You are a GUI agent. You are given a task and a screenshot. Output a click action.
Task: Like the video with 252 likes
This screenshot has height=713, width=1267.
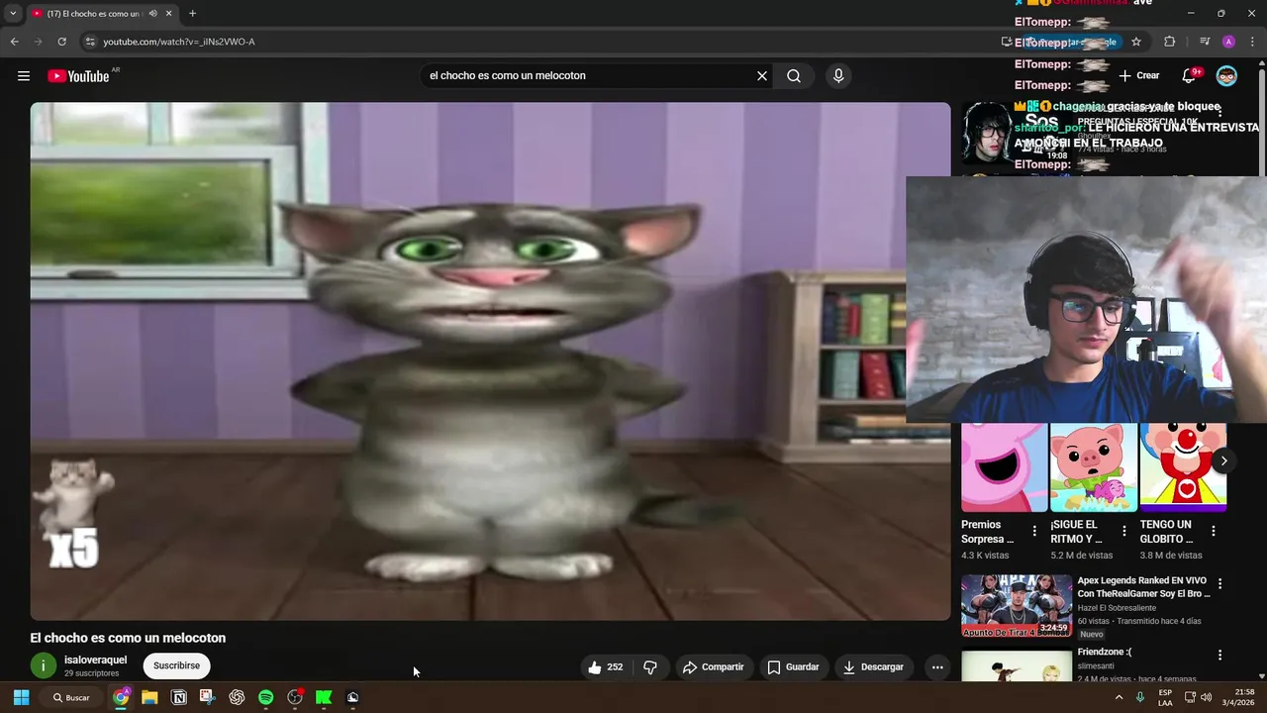click(x=605, y=667)
